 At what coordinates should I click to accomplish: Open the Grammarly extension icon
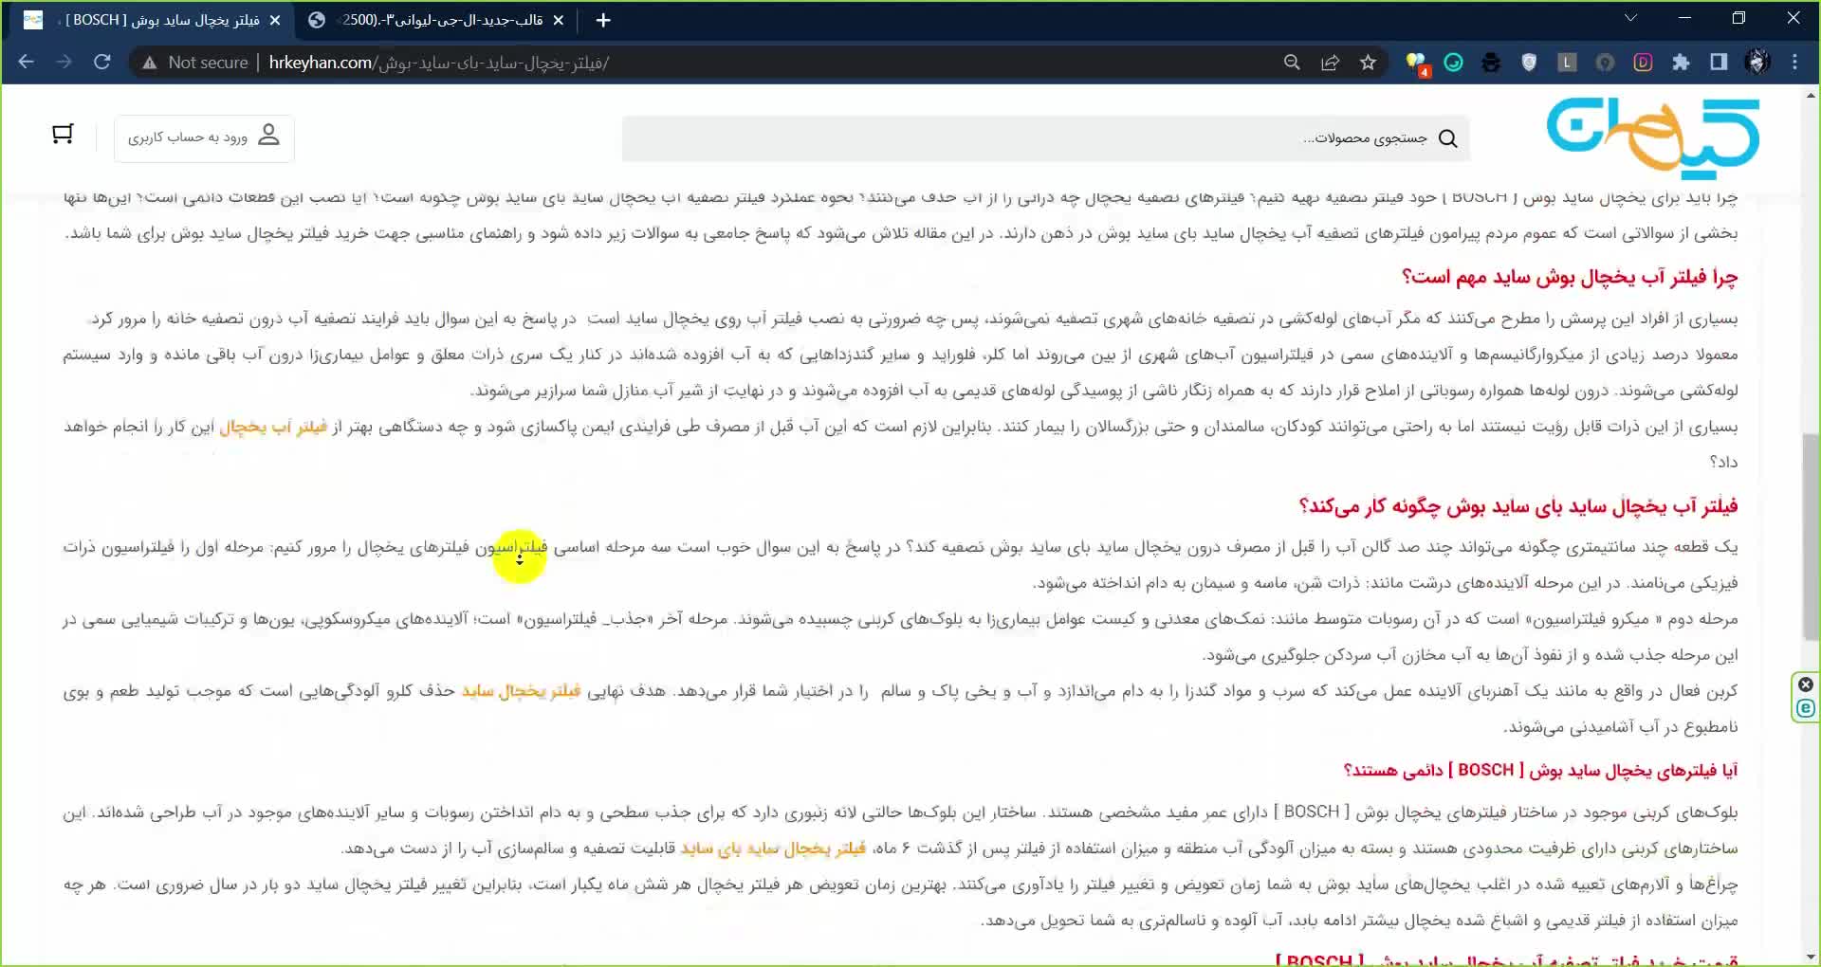pos(1453,63)
